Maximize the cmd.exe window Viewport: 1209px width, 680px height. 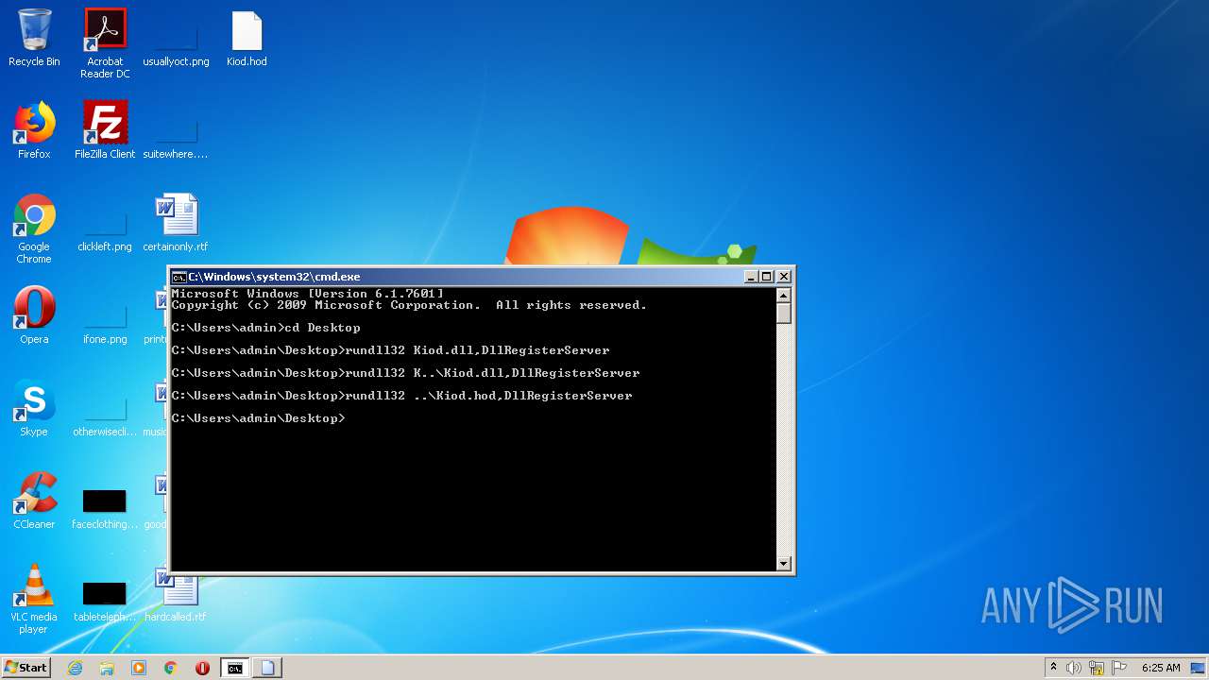pos(767,277)
